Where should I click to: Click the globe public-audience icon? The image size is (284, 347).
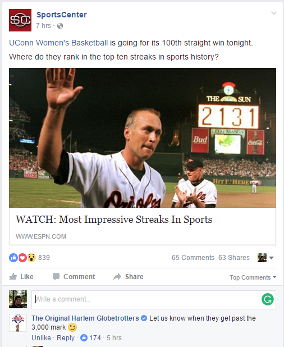click(60, 26)
